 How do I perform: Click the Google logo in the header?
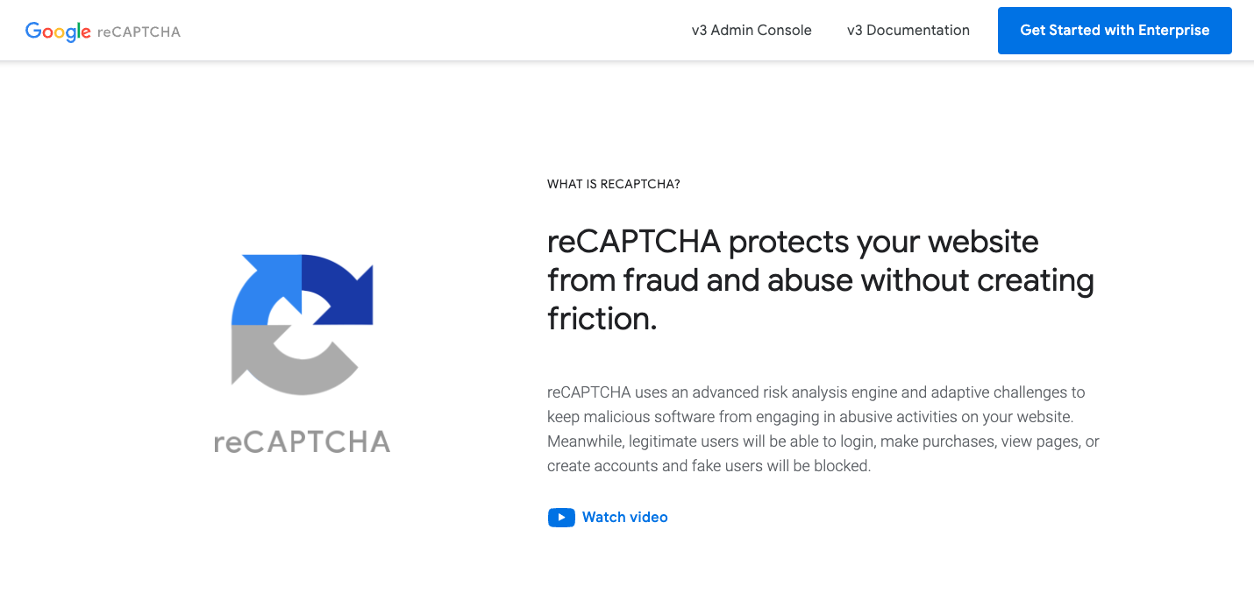[57, 31]
